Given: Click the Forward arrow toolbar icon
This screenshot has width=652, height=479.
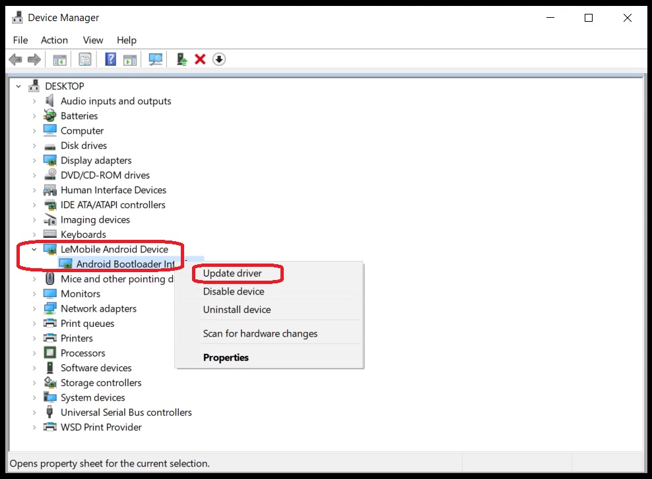Looking at the screenshot, I should (x=34, y=60).
